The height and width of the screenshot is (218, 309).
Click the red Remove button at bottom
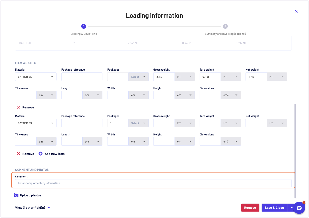(x=250, y=208)
